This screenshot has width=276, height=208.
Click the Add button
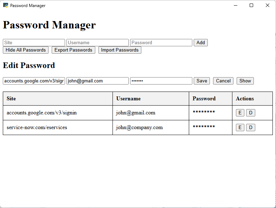(201, 42)
